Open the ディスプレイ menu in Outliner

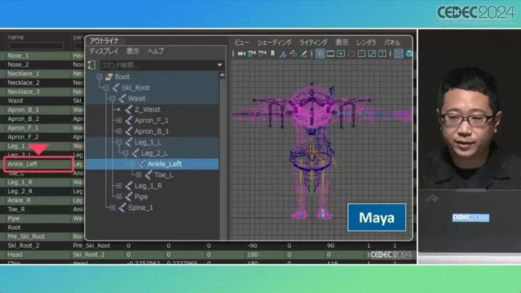click(104, 51)
